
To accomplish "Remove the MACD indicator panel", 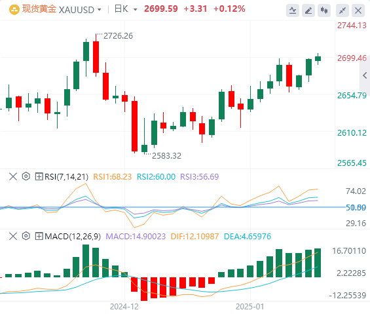I will point(13,236).
